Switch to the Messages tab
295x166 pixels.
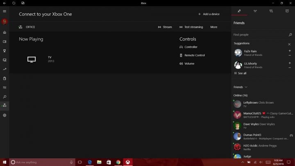point(271,11)
